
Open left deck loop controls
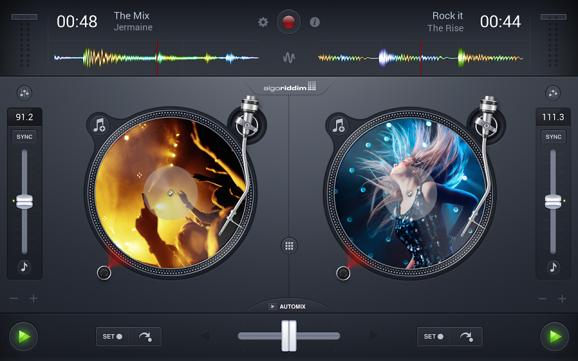click(145, 336)
